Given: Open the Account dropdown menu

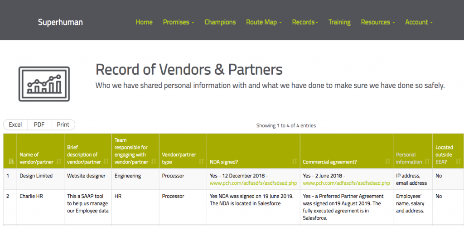Looking at the screenshot, I should click(x=419, y=22).
